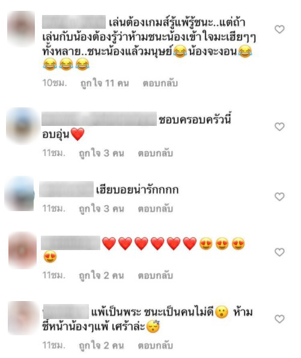Like the comment posted 10ชม. ago
The width and height of the screenshot is (301, 358).
coord(279,29)
